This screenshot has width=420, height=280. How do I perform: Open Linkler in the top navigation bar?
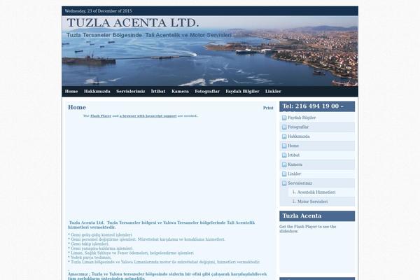273,92
